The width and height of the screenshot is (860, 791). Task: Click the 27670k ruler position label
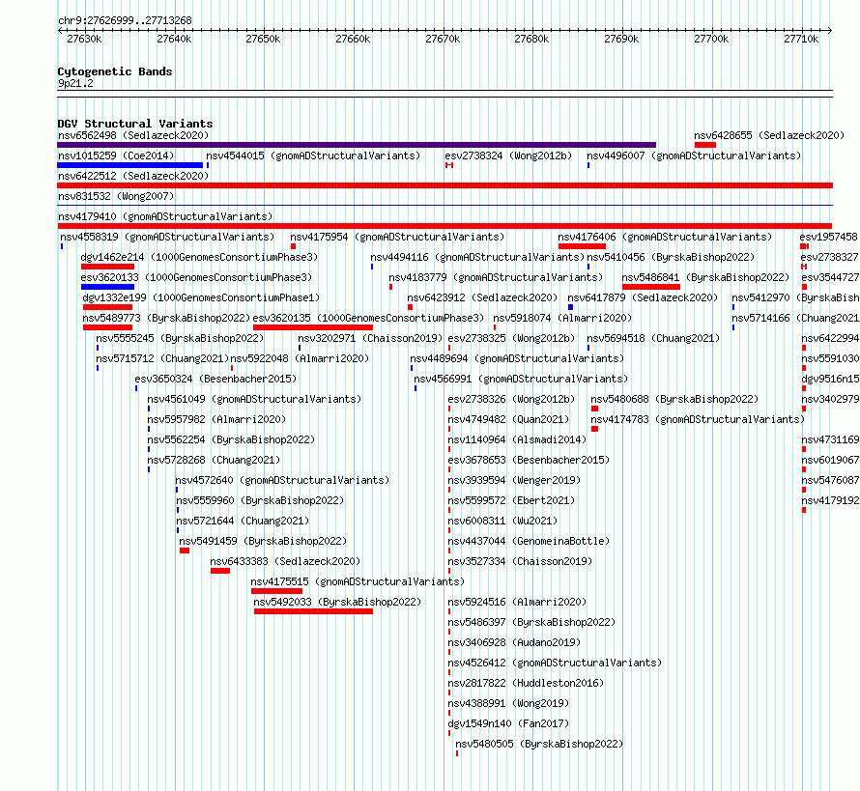(443, 39)
